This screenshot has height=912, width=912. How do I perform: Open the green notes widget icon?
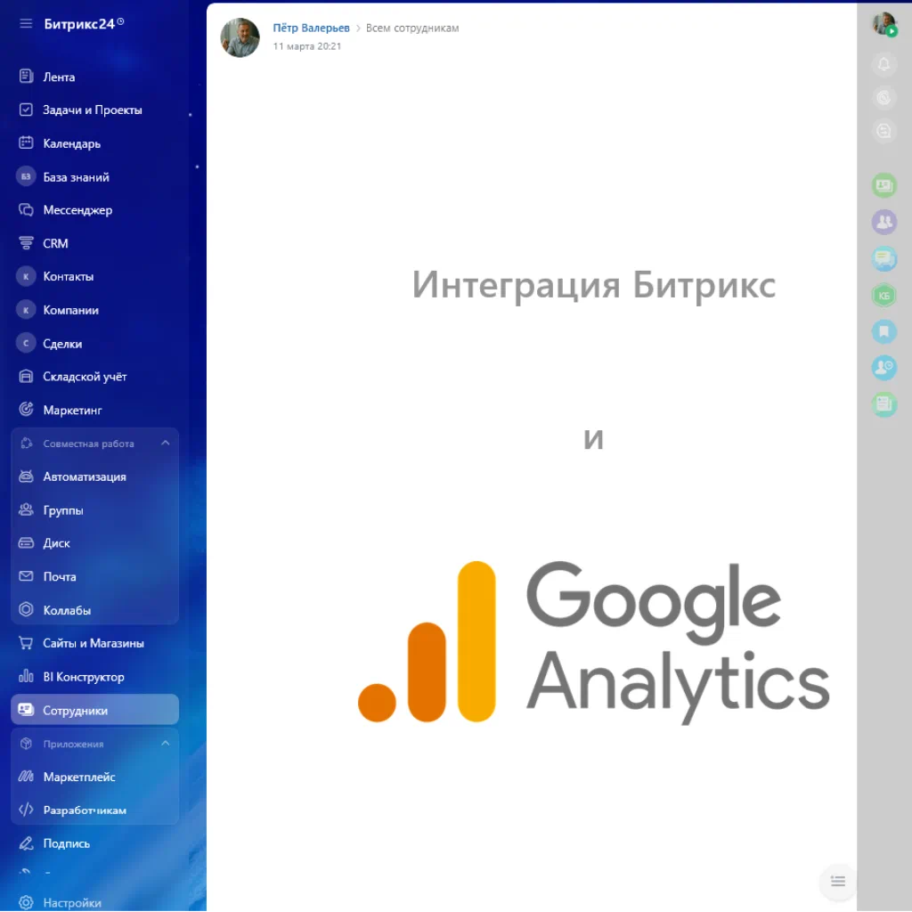click(883, 403)
